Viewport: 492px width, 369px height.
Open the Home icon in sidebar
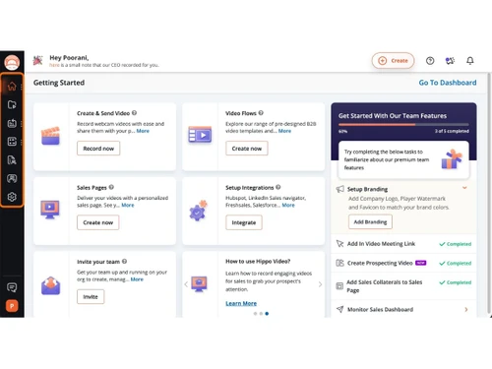tap(12, 87)
